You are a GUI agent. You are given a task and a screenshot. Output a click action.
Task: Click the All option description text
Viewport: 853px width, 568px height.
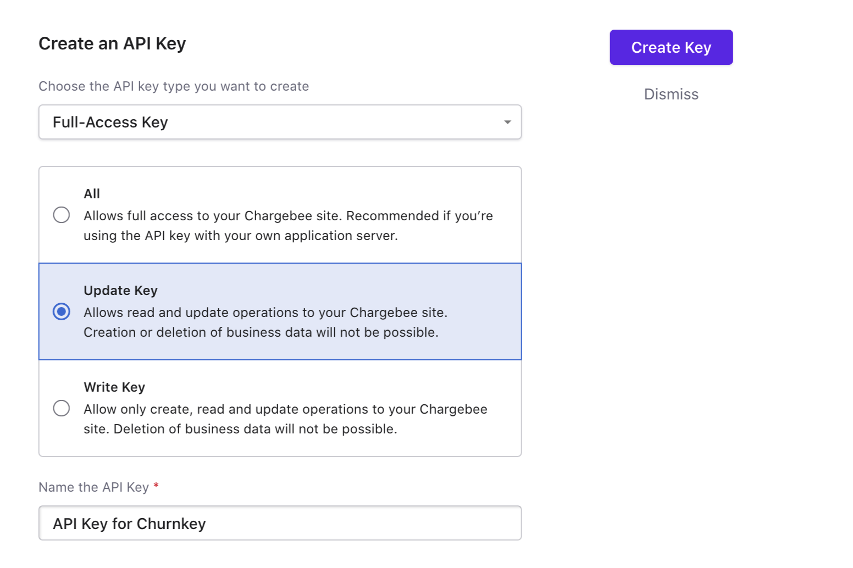pyautogui.click(x=287, y=225)
